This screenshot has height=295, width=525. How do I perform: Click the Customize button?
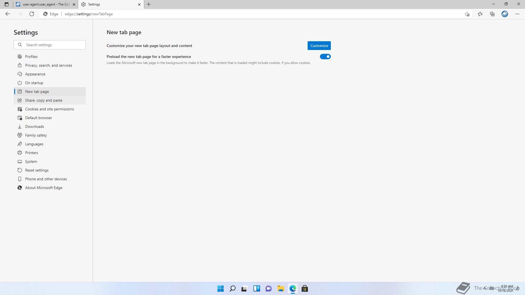point(319,46)
